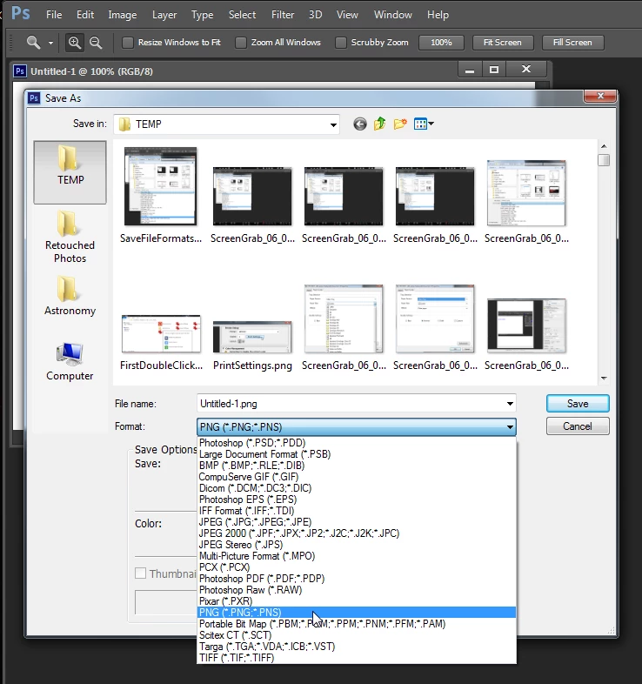This screenshot has width=642, height=684.
Task: Choose TIFF (*.TIF;*.TIFF) format
Action: pyautogui.click(x=357, y=658)
